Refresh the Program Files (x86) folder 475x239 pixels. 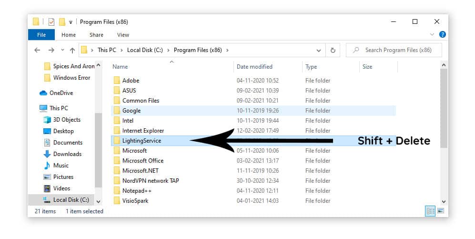(x=333, y=51)
